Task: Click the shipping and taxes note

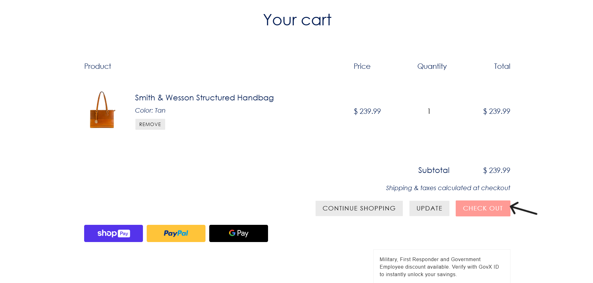Action: [x=448, y=188]
